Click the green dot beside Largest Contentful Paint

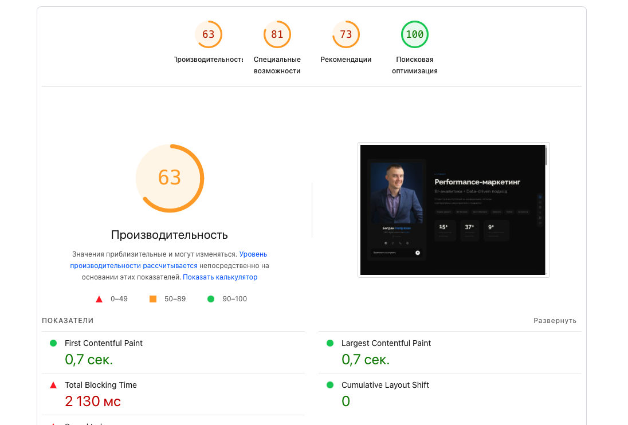tap(329, 343)
